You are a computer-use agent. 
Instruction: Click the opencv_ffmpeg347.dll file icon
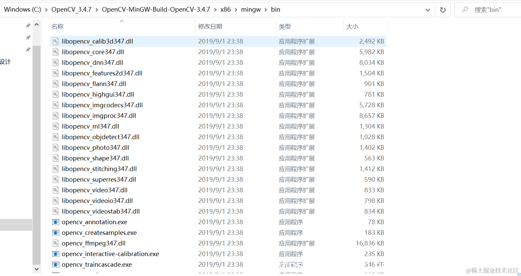coord(56,243)
